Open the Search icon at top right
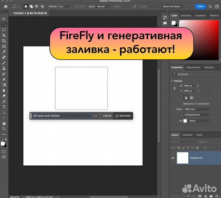Image resolution: width=221 pixels, height=198 pixels. click(210, 7)
